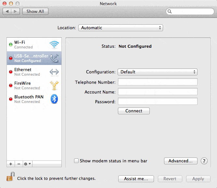Click Assist me button
The image size is (217, 188).
[x=136, y=179]
